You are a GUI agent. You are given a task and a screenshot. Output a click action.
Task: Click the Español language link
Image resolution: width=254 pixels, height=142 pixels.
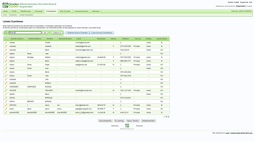[x=231, y=2]
